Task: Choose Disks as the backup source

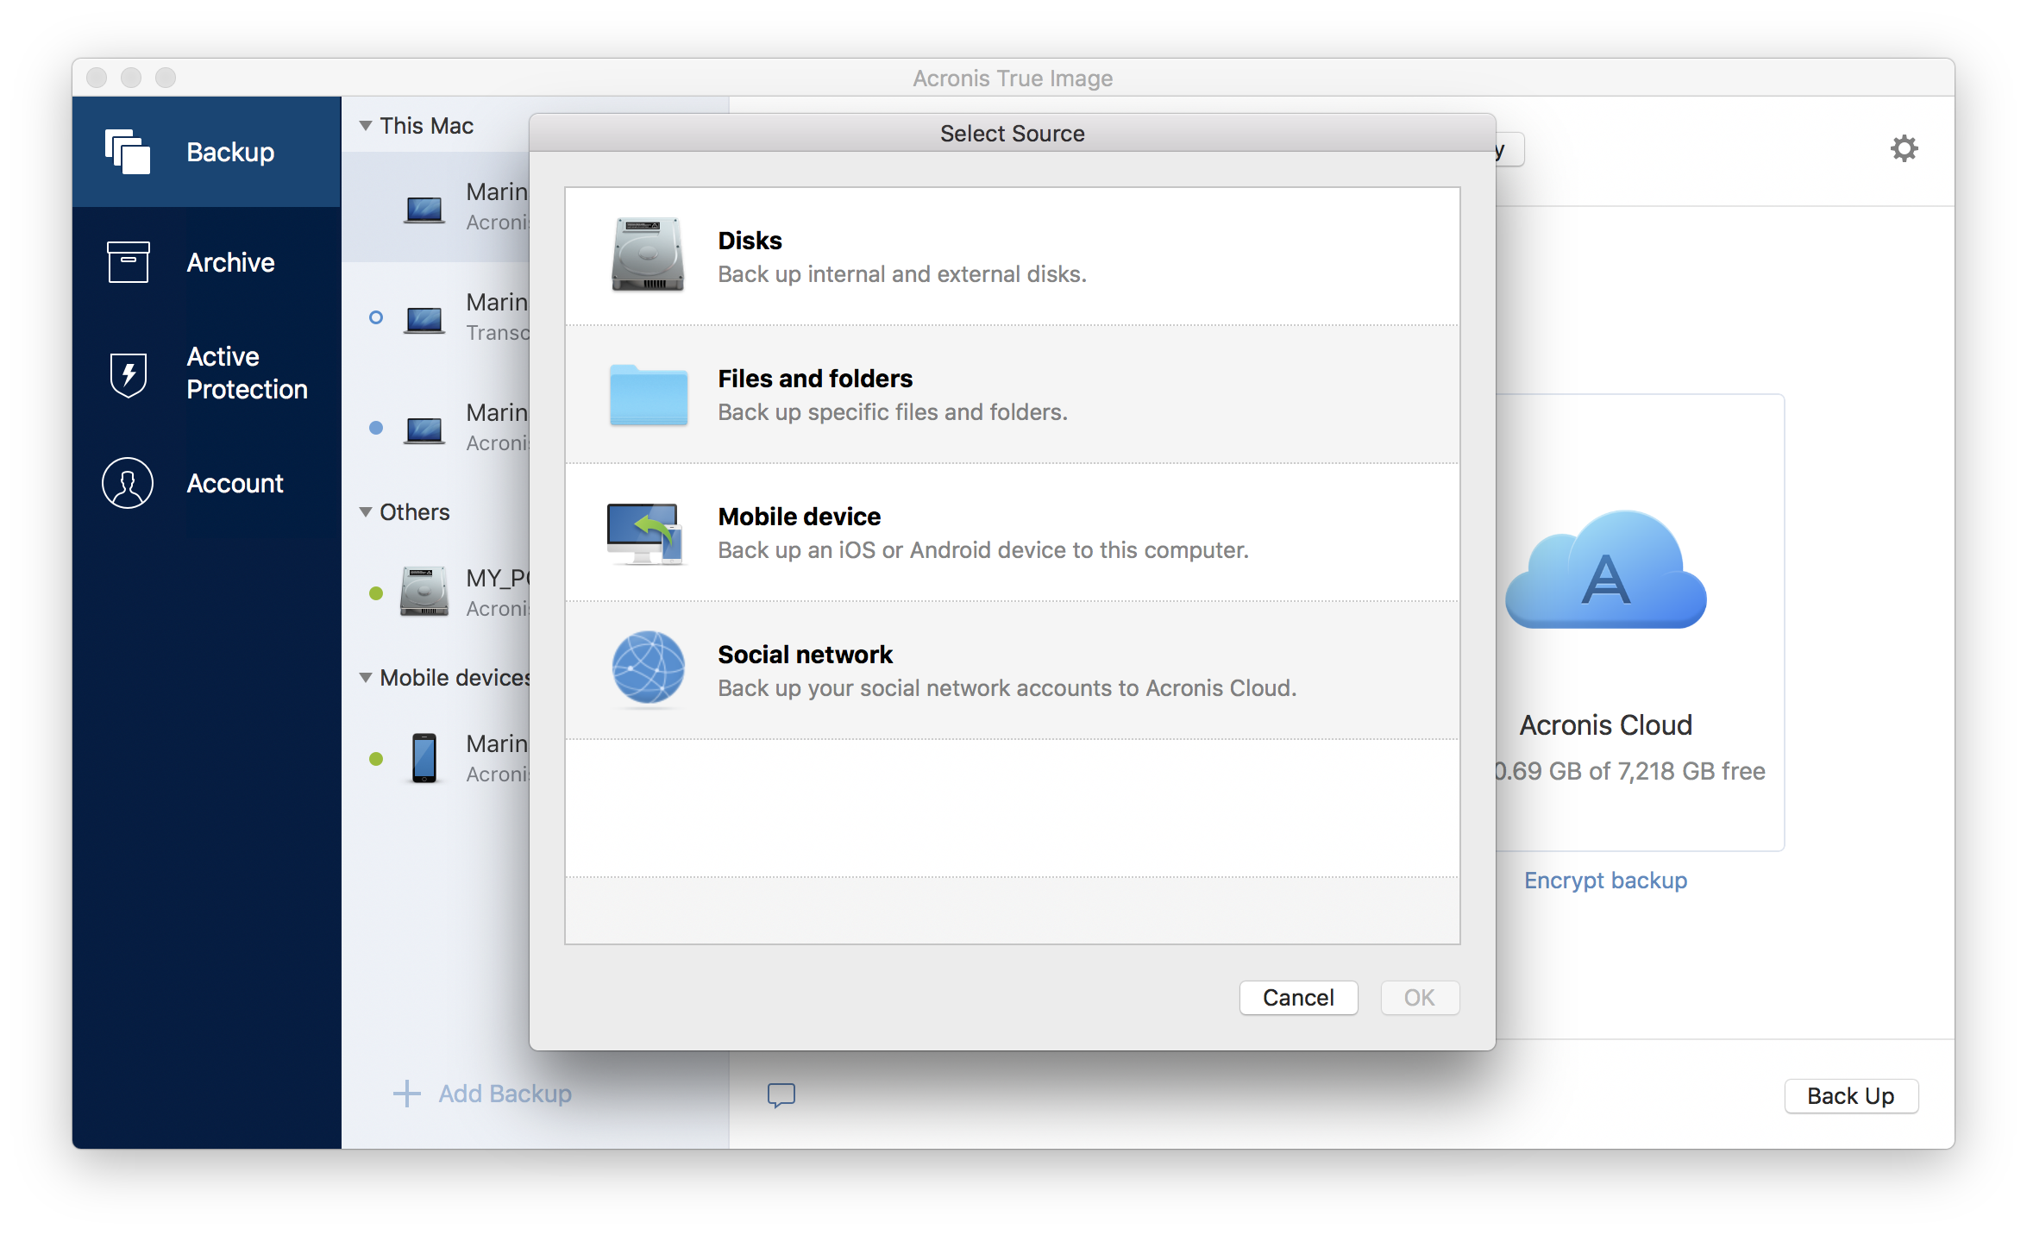Action: (1012, 257)
